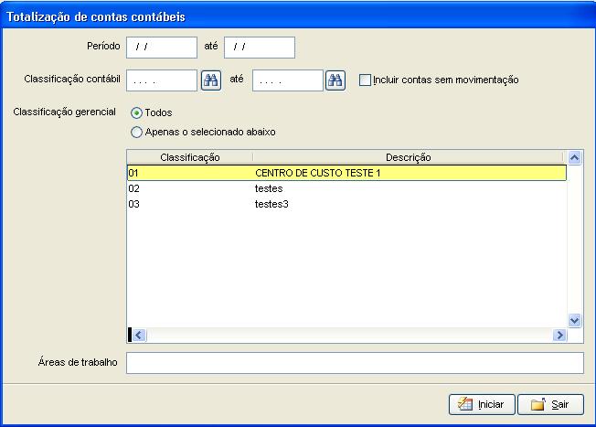Click the Descrição column header
Image resolution: width=596 pixels, height=427 pixels.
point(408,157)
